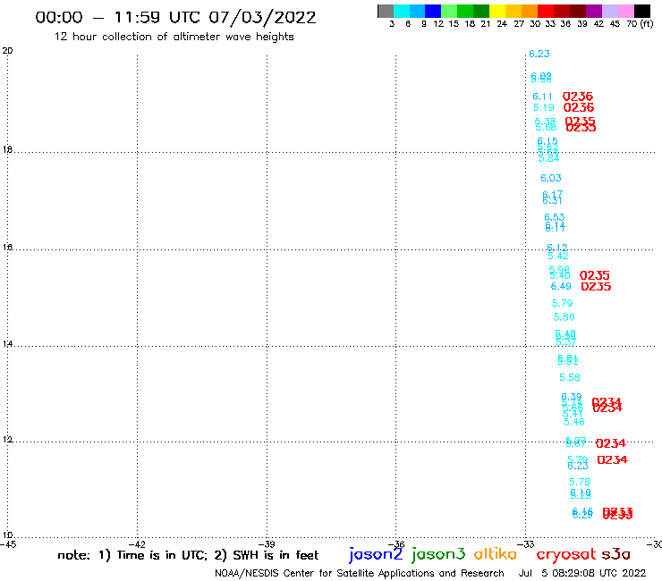Click the longitude axis label -42

tap(137, 544)
